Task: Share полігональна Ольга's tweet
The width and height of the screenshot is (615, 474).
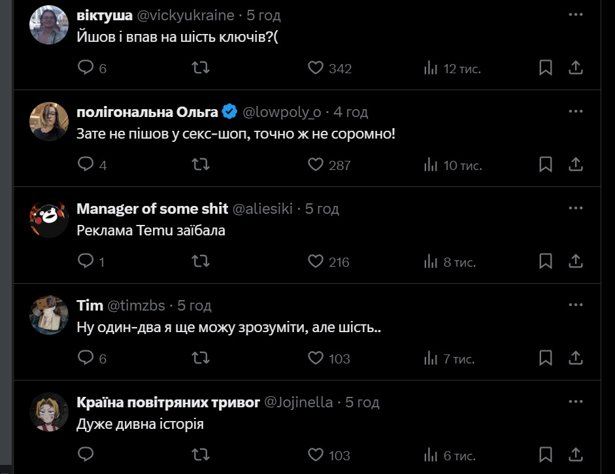Action: coord(576,165)
